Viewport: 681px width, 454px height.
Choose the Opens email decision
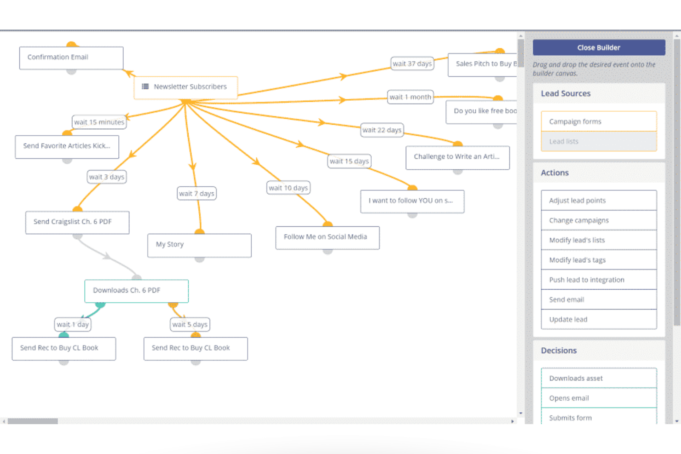599,398
